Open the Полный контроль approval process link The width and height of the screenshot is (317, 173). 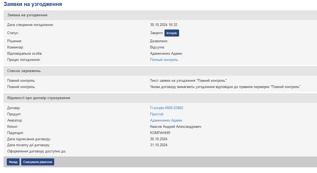[x=164, y=60]
